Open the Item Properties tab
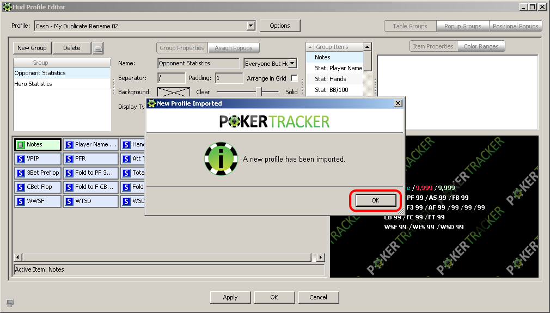 click(x=433, y=46)
